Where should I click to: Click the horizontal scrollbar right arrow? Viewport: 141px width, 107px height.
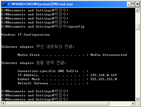133,103
